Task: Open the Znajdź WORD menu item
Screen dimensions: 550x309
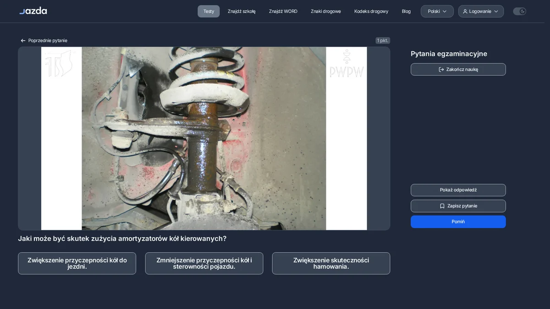Action: (x=283, y=11)
